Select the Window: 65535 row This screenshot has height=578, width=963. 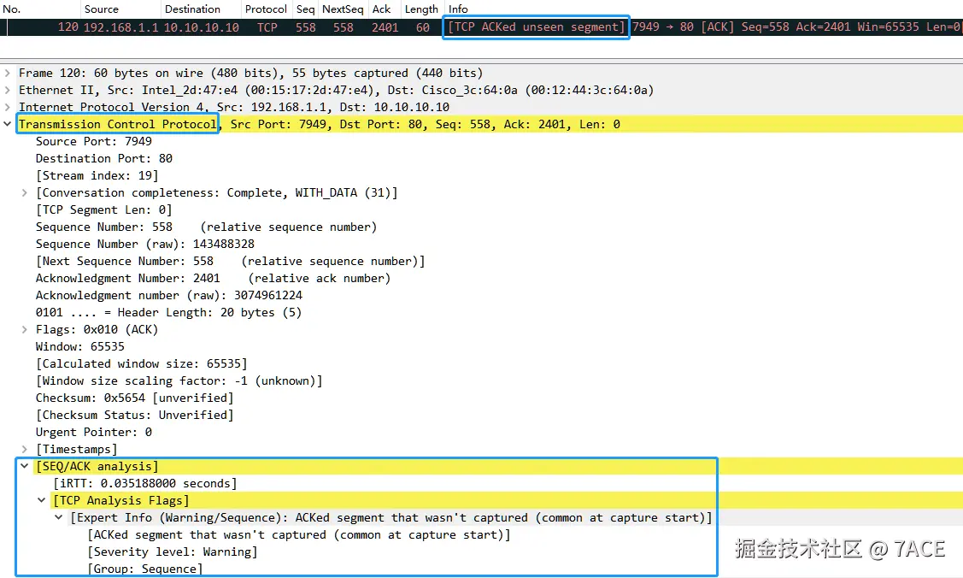click(x=79, y=347)
